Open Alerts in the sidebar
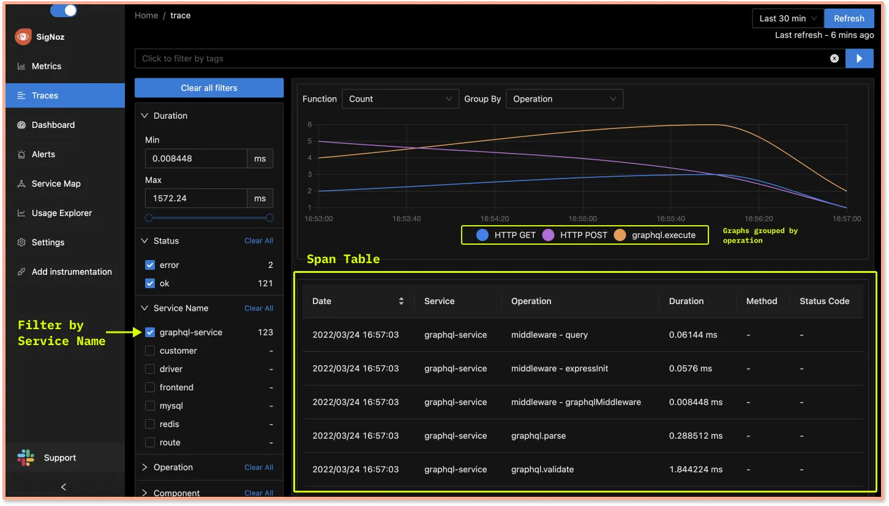The height and width of the screenshot is (506, 889). [65, 154]
